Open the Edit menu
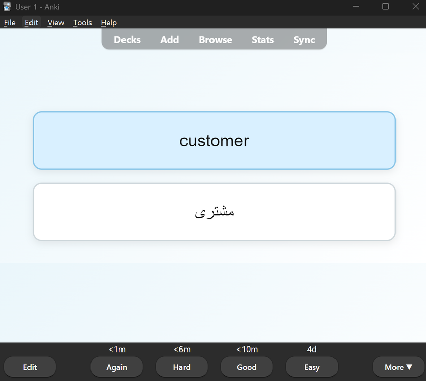The height and width of the screenshot is (381, 426). [x=31, y=23]
